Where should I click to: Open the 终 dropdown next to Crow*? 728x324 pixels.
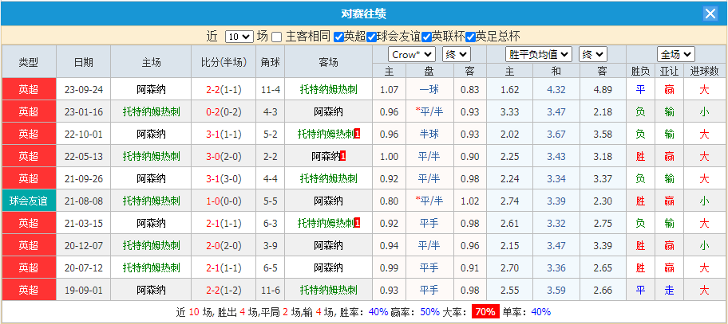[456, 54]
